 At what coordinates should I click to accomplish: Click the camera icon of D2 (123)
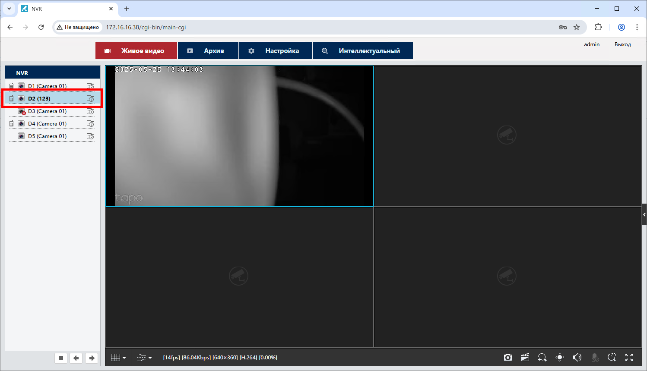pos(21,99)
